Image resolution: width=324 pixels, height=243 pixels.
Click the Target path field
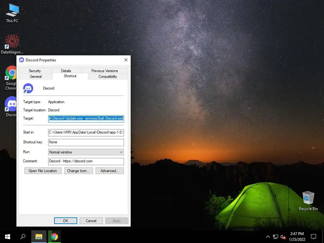point(86,119)
